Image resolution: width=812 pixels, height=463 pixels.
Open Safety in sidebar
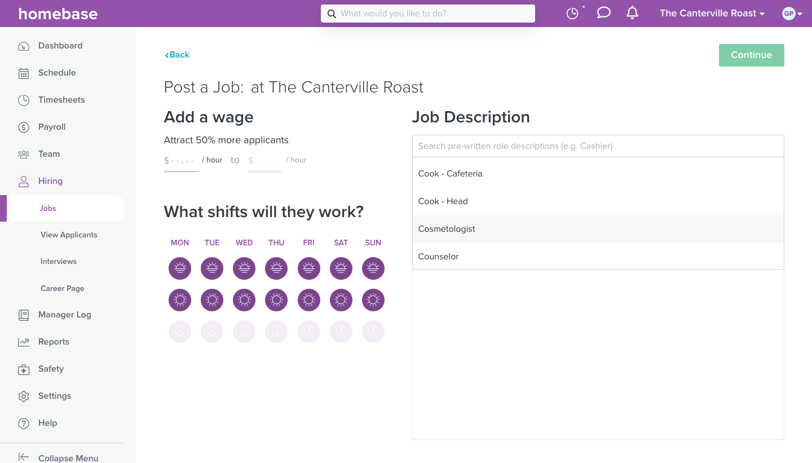coord(51,369)
